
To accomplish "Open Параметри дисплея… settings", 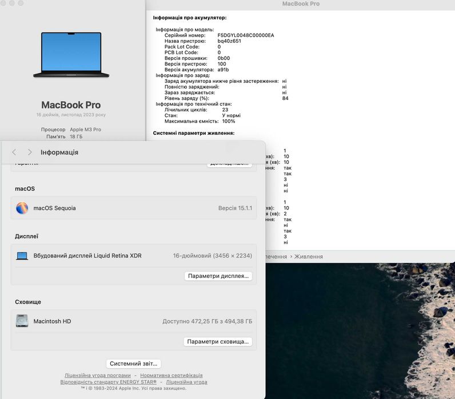I will tap(218, 276).
